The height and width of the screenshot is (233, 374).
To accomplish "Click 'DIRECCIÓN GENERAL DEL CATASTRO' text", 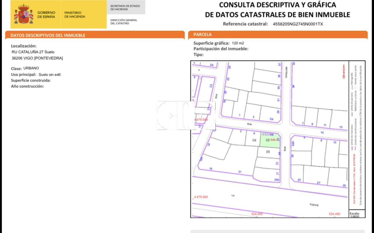I will coord(124,22).
